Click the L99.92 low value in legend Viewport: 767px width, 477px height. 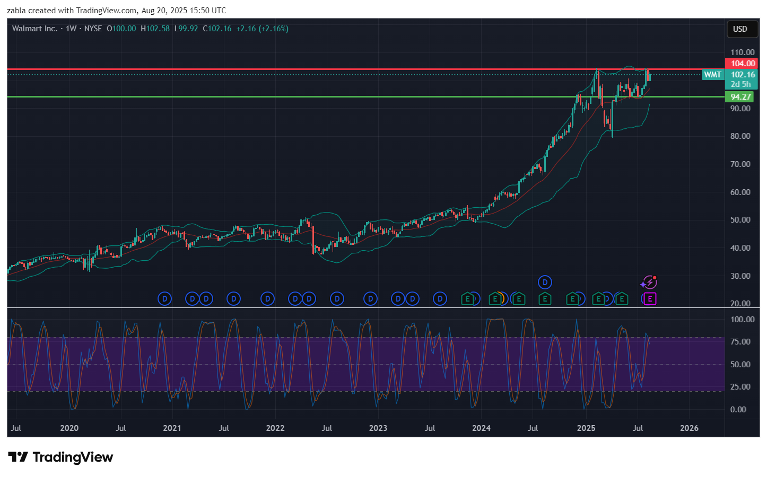[x=186, y=29]
